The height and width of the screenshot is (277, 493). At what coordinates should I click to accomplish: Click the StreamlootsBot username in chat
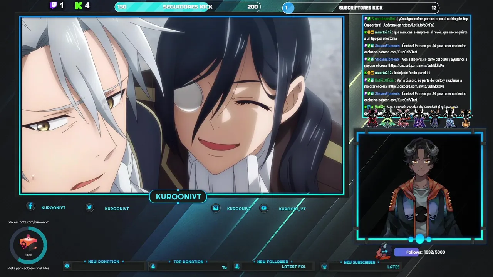click(x=383, y=19)
